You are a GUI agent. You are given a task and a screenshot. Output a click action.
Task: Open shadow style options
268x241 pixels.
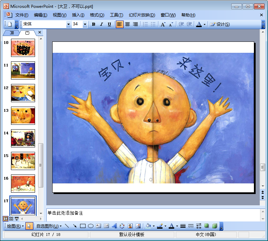[206, 226]
